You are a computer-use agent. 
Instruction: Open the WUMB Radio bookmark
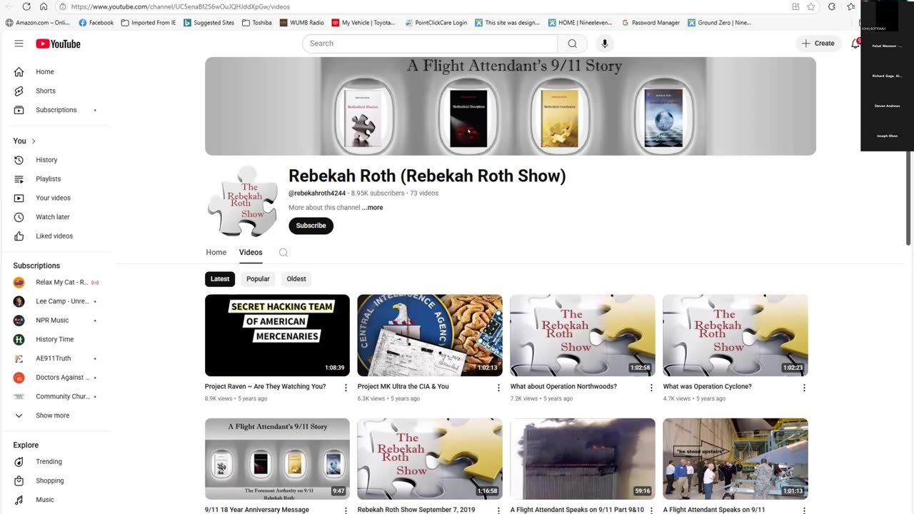click(x=301, y=23)
